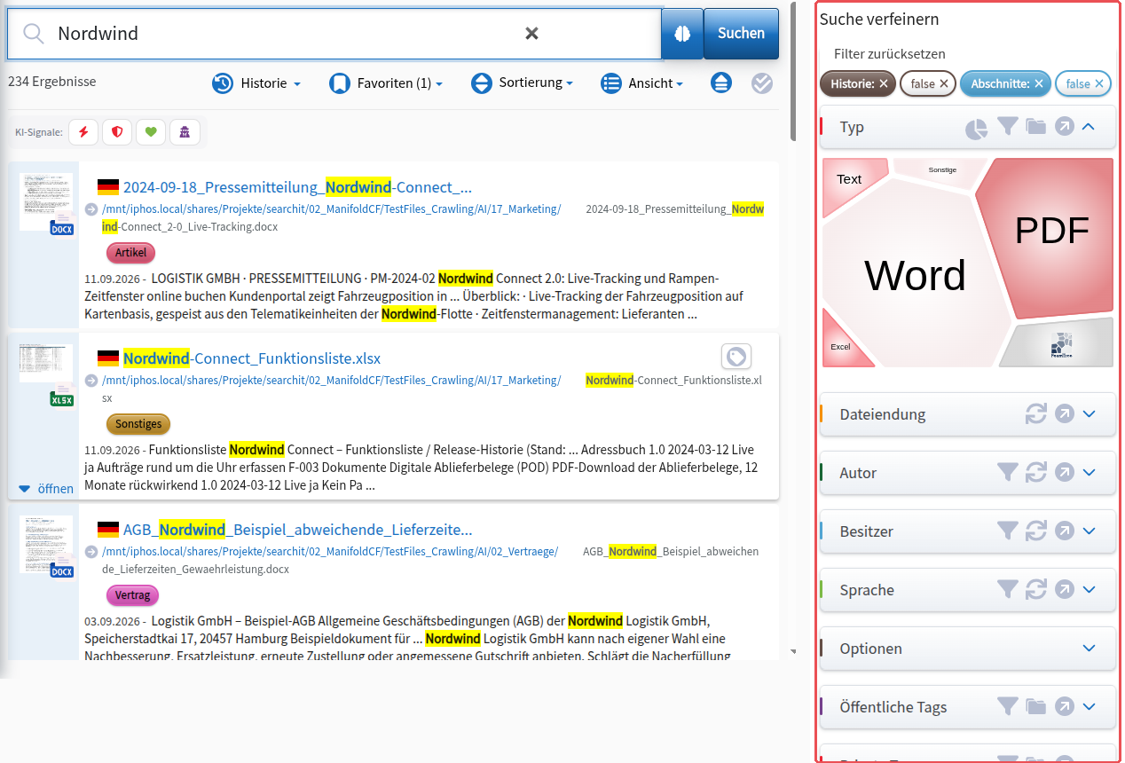Click the arrow icon before Funktionsliste path
The width and height of the screenshot is (1125, 763).
coord(91,381)
